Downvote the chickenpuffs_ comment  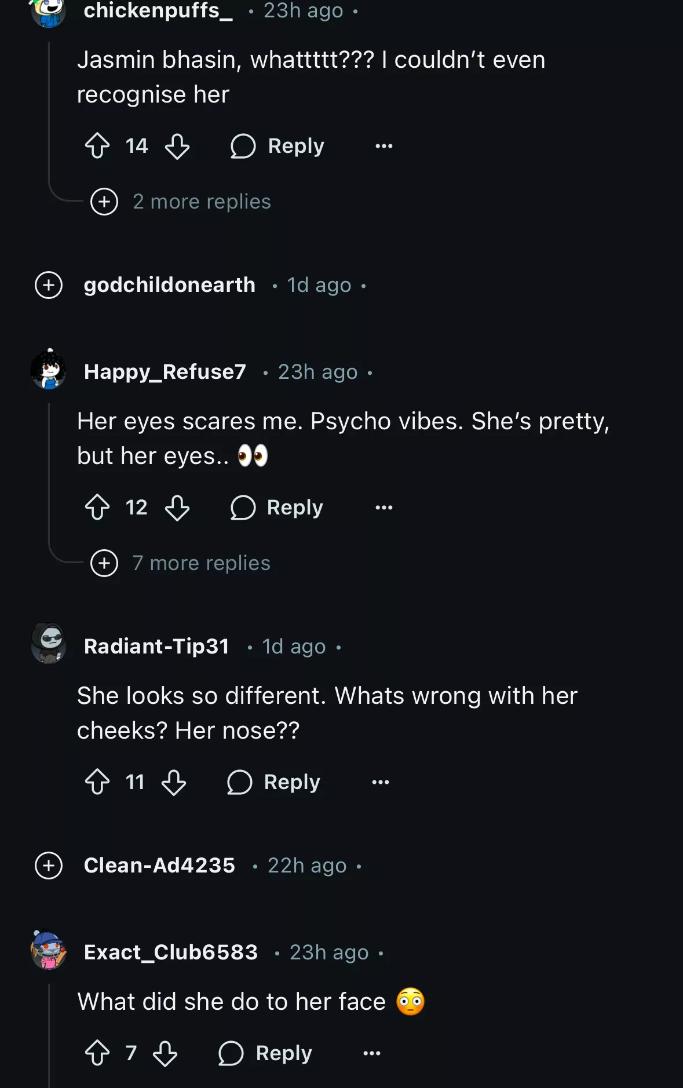[177, 146]
